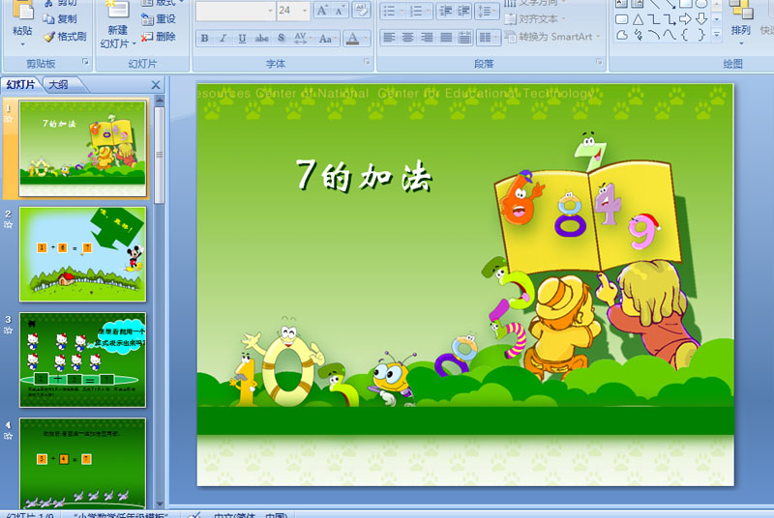Viewport: 774px width, 518px height.
Task: Toggle Underline formatting
Action: [x=242, y=38]
